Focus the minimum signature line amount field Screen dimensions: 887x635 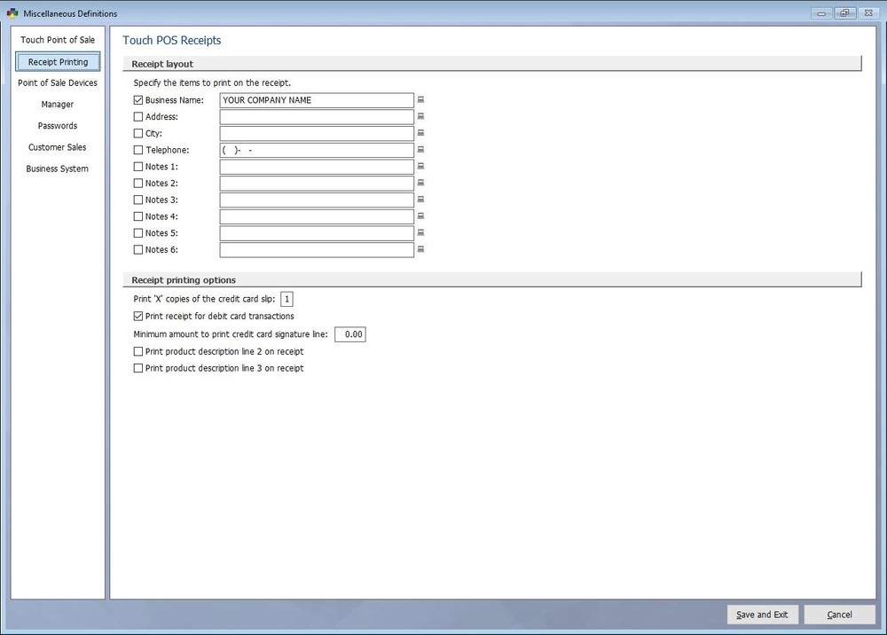coord(350,334)
